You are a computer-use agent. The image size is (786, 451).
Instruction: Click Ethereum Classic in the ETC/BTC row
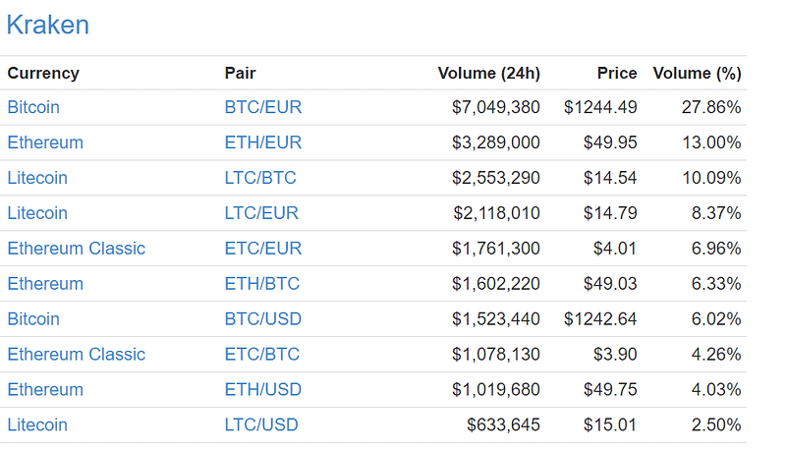77,355
